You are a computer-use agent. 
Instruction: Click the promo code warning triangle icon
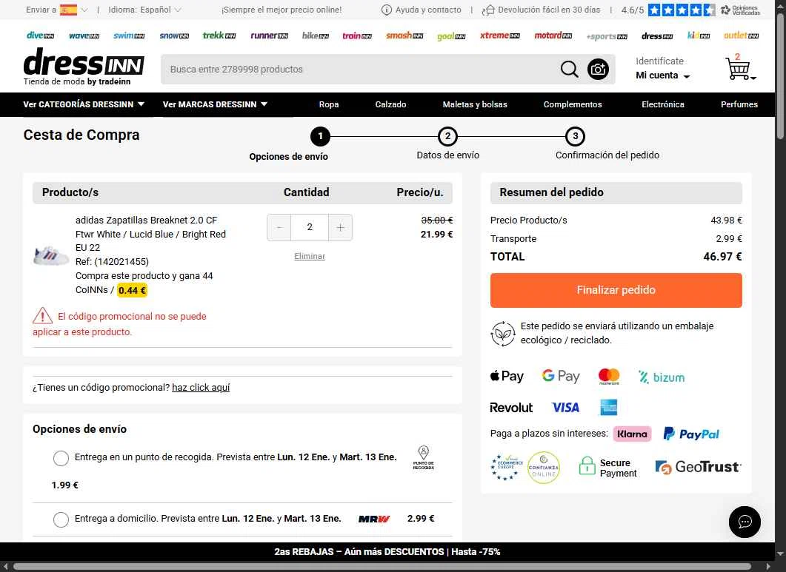tap(43, 315)
